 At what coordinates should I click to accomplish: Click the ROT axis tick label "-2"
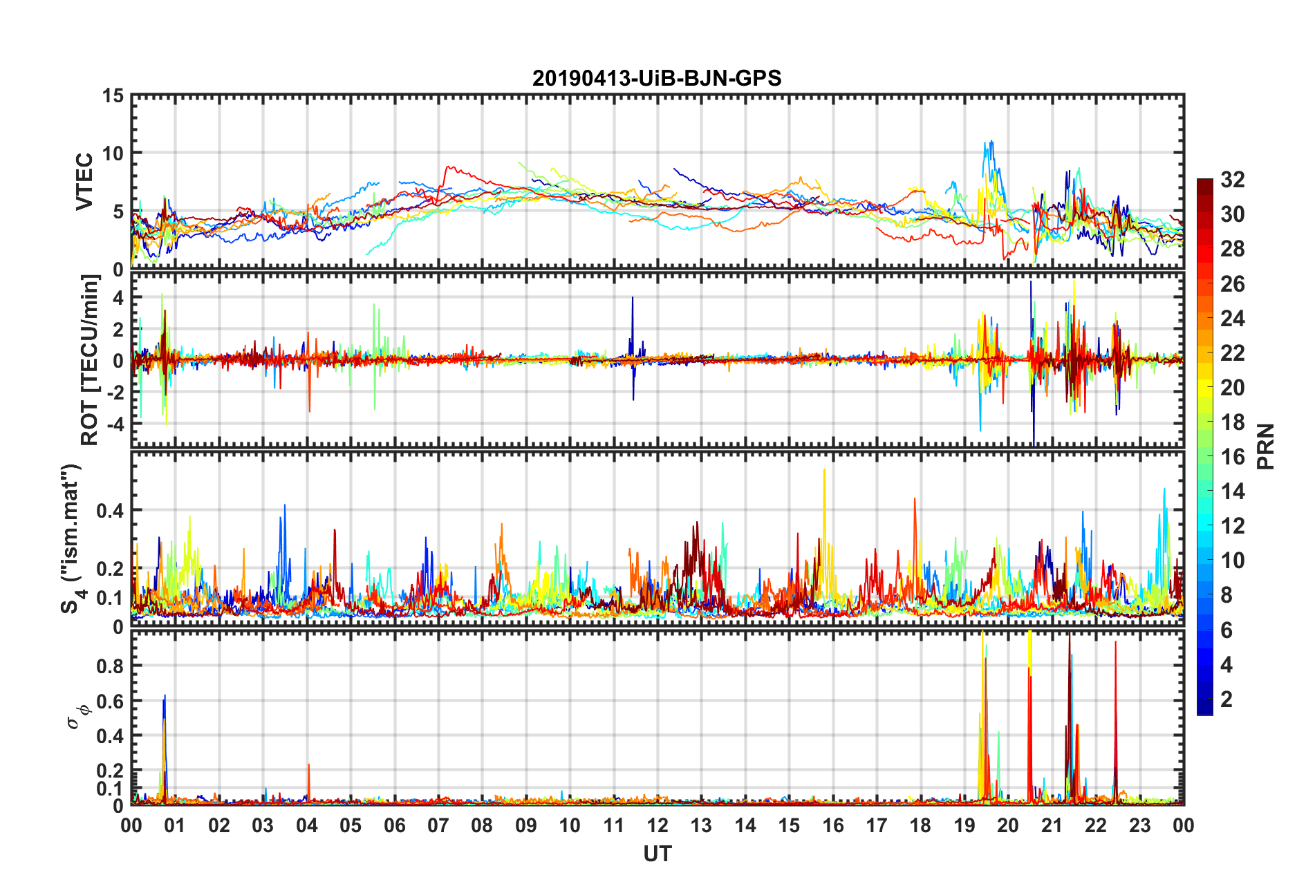point(115,392)
